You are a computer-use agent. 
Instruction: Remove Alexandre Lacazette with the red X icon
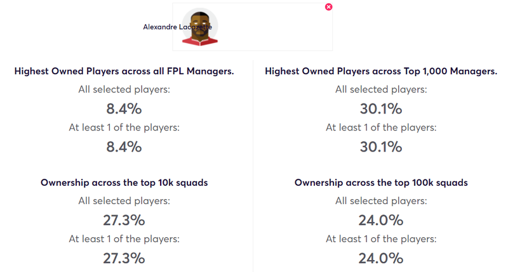328,7
